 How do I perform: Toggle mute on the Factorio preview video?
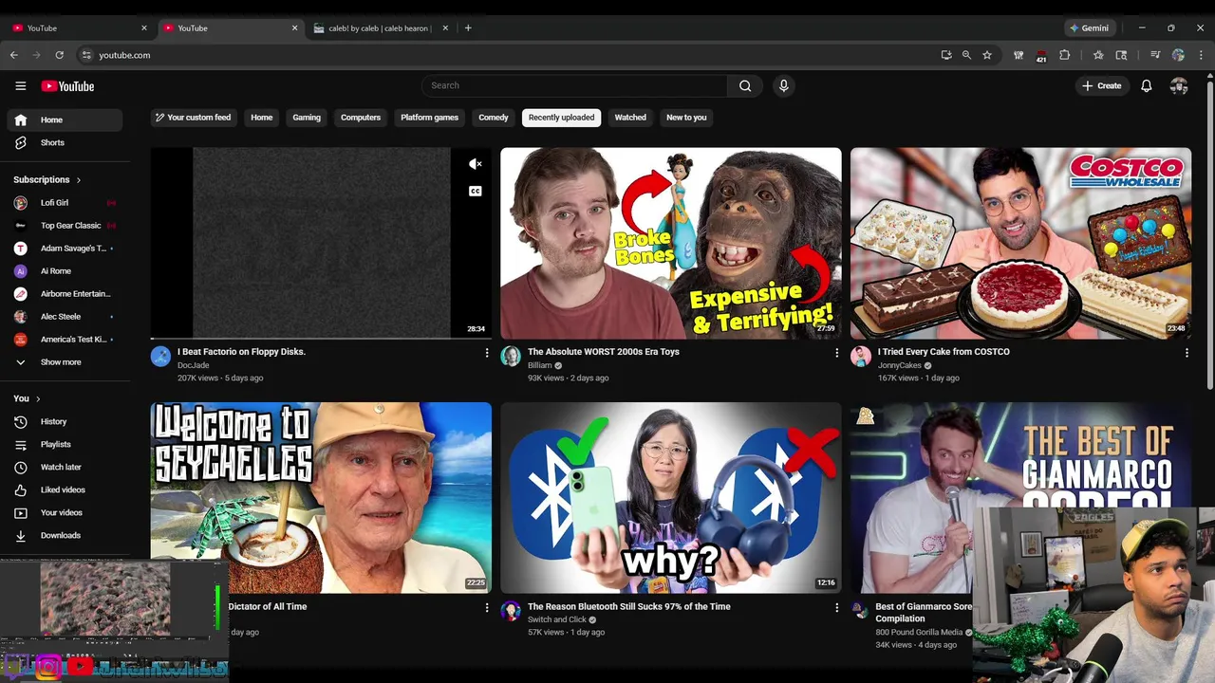coord(476,164)
